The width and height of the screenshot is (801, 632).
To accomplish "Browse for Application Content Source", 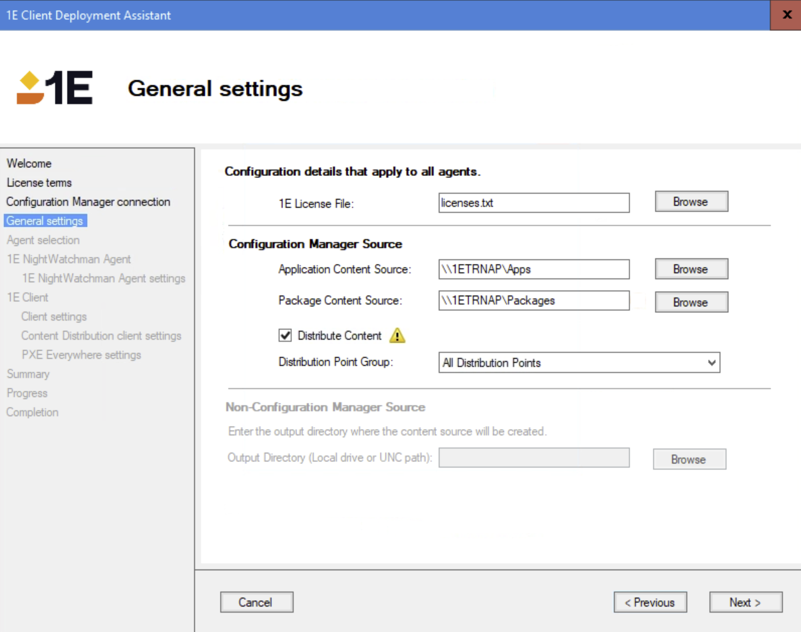I will point(691,269).
